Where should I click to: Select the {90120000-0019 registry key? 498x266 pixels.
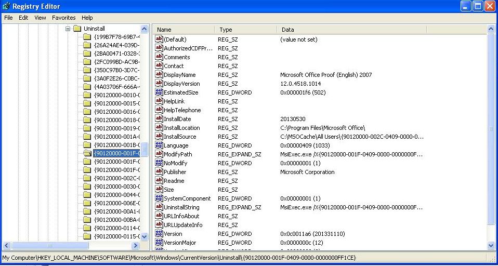pos(117,128)
